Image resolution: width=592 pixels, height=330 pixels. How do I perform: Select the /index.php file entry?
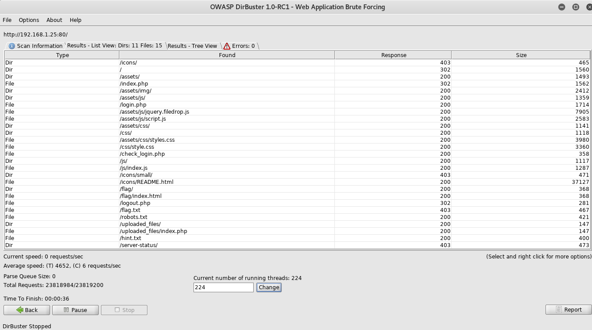point(298,84)
